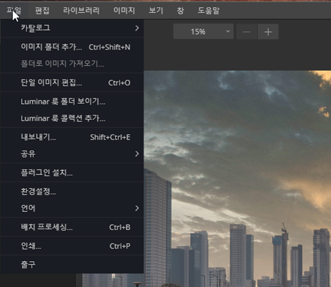The width and height of the screenshot is (331, 287).
Task: Open the 파일 menu
Action: 14,11
